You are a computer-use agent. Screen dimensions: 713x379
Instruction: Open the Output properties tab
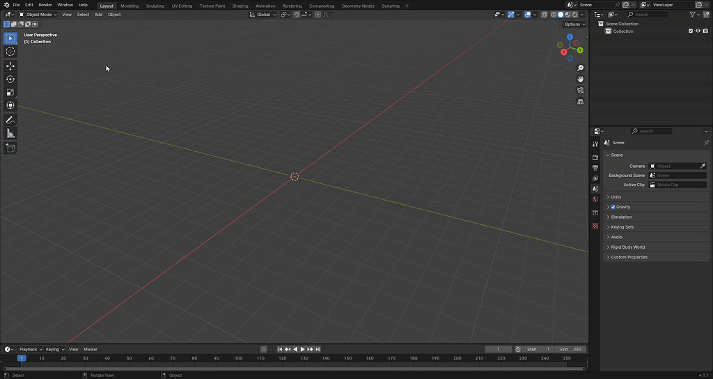click(595, 168)
